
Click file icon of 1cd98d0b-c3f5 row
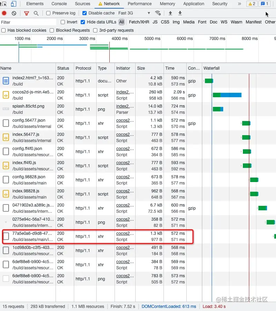click(x=6, y=251)
